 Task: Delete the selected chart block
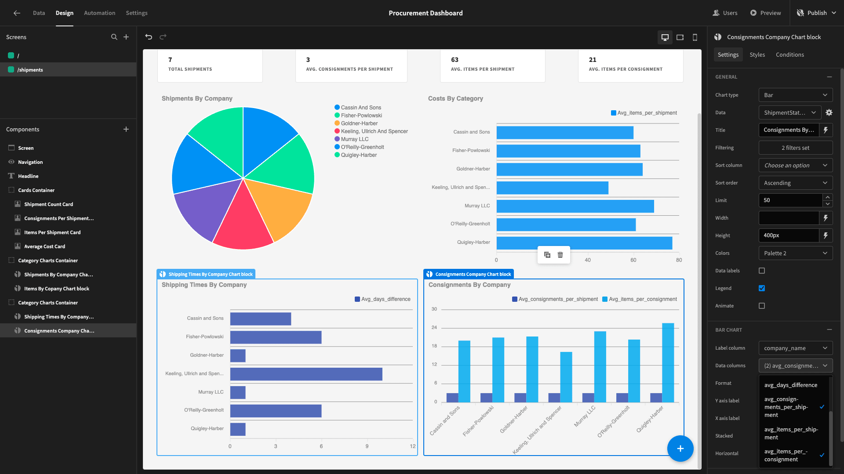click(560, 255)
